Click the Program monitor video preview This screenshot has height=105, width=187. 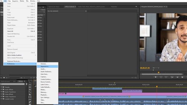coord(163,37)
